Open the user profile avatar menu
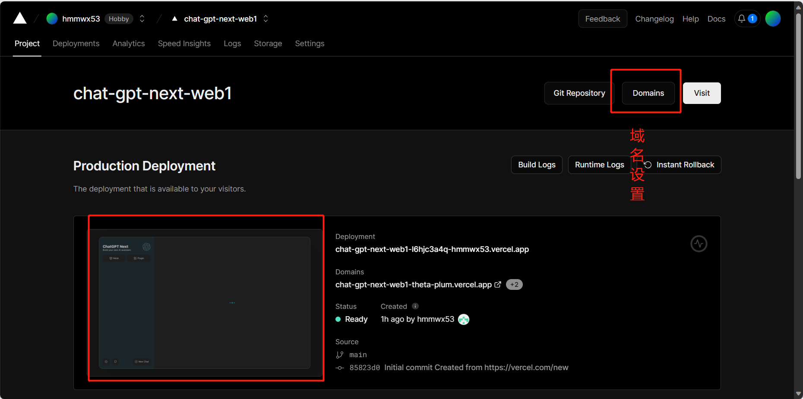 (773, 19)
